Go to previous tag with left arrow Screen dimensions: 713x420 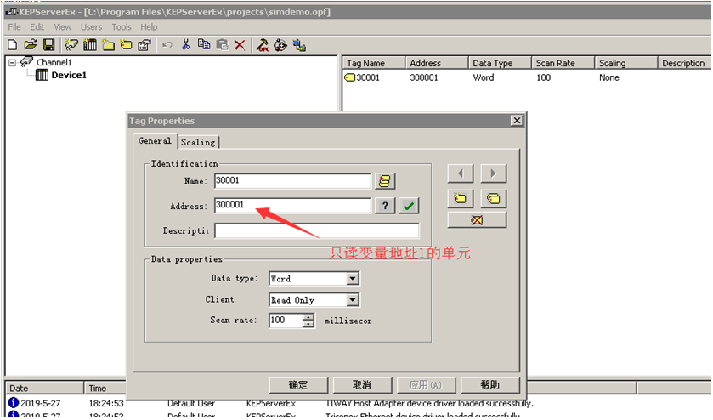coord(460,173)
